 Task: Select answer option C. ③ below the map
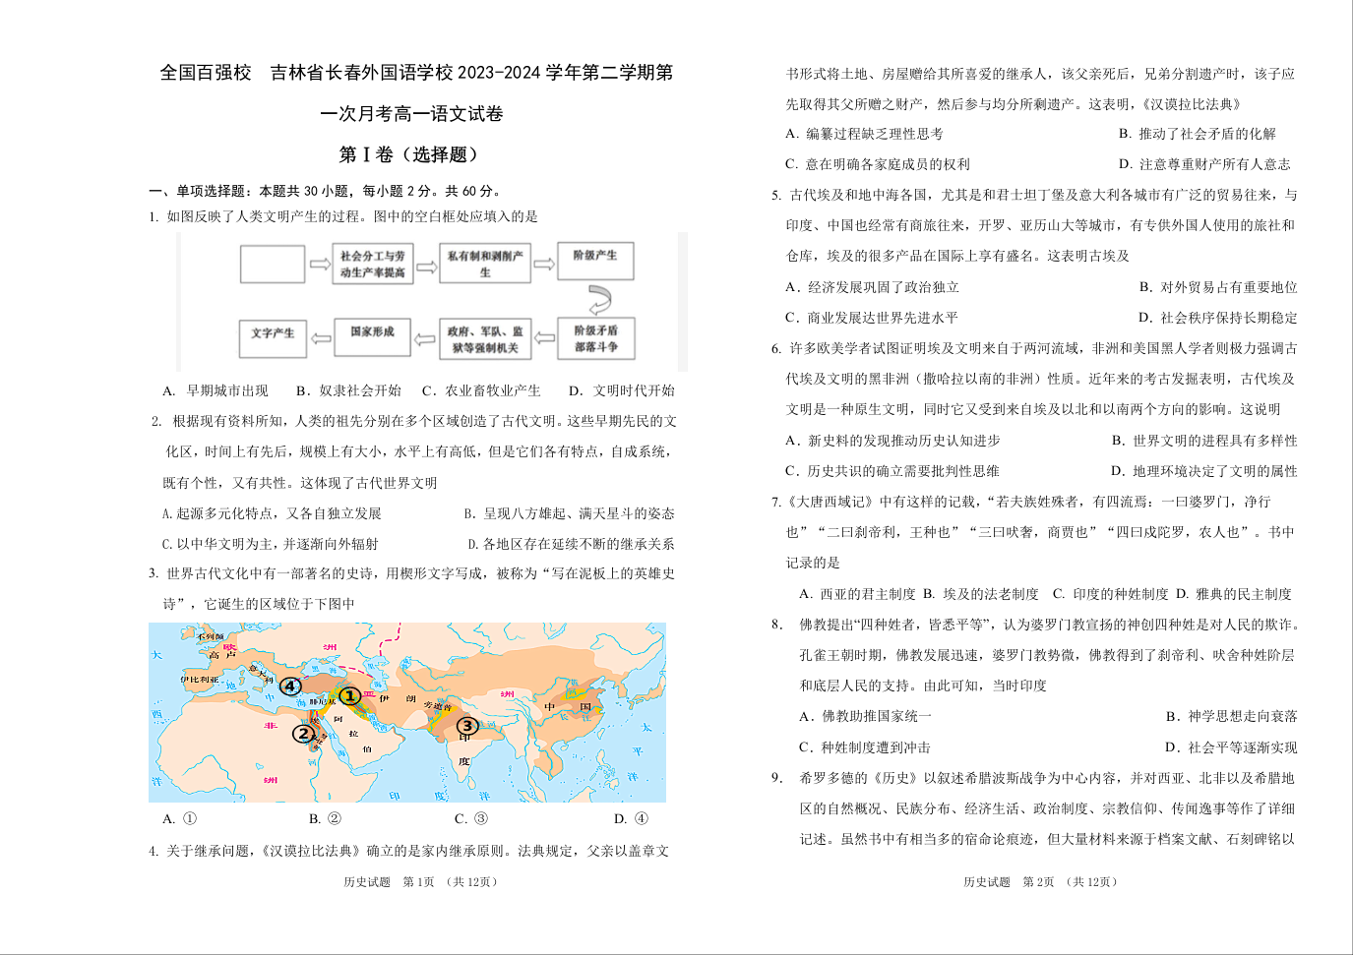(x=471, y=818)
